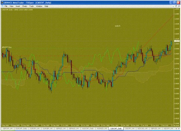The height and width of the screenshot is (131, 181).
Task: Switch to the NZDJPY,H4 chart tab
Action: [168, 128]
